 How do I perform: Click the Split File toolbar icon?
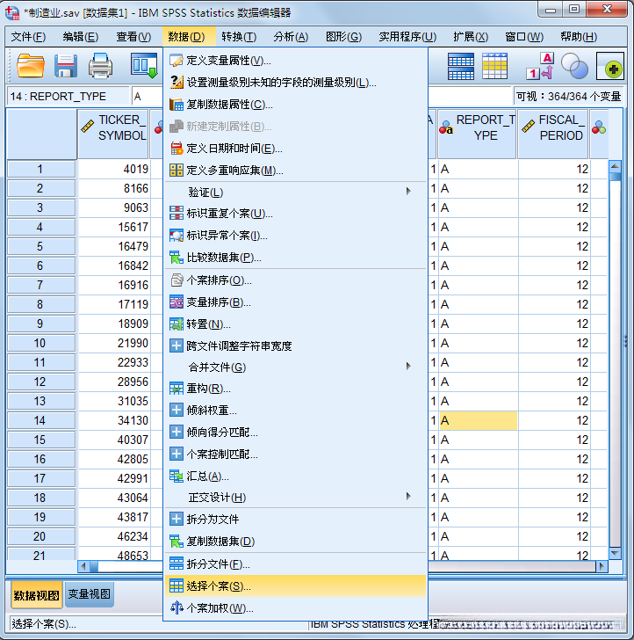[461, 66]
